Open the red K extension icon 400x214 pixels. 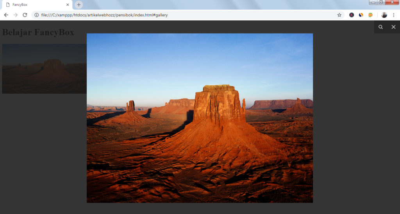coord(352,15)
